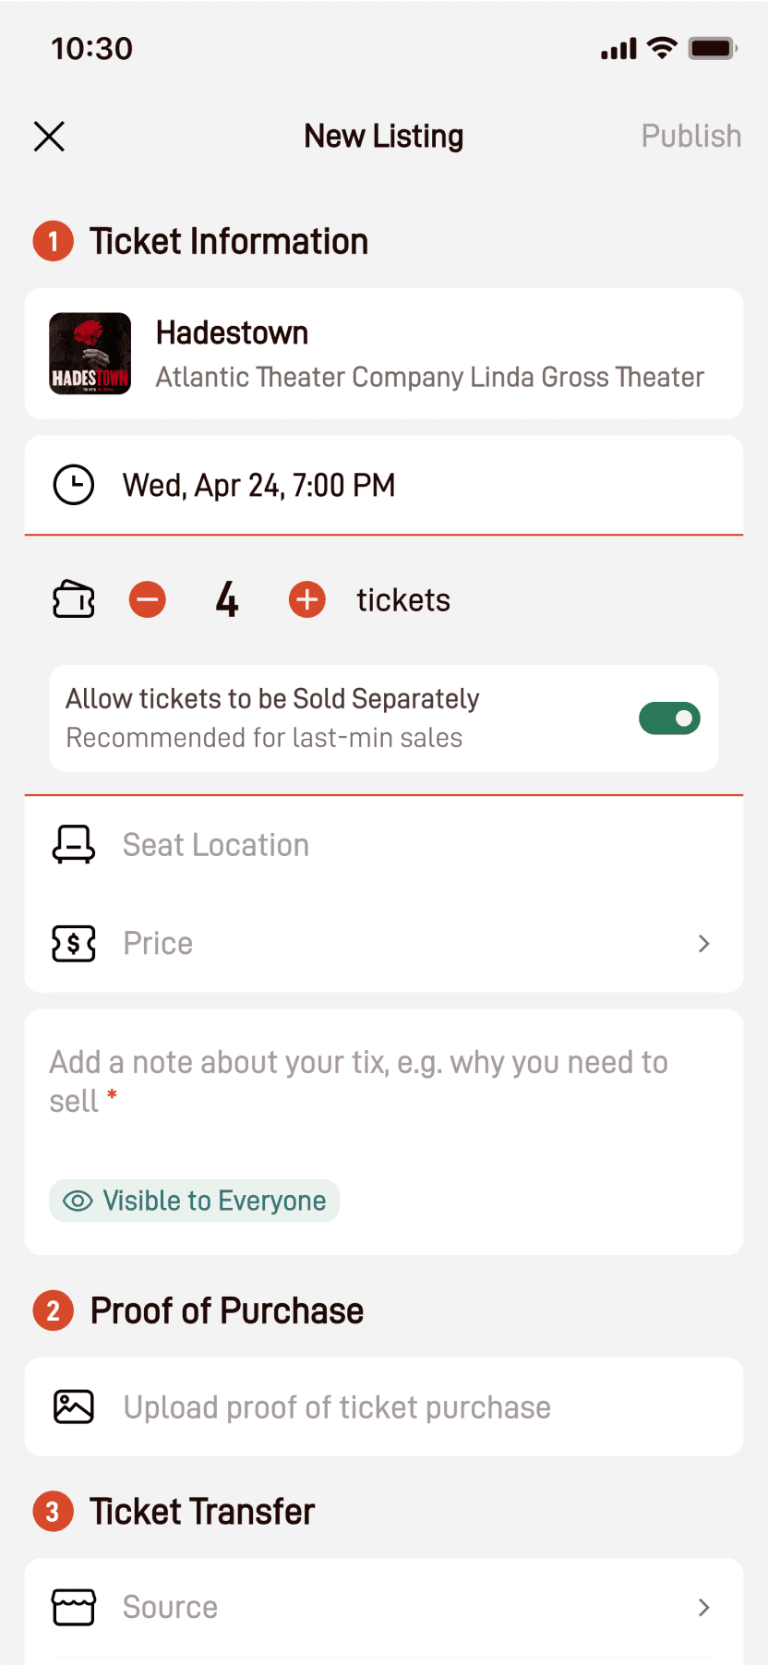Expand the Price row chevron
The image size is (768, 1666).
coord(704,944)
